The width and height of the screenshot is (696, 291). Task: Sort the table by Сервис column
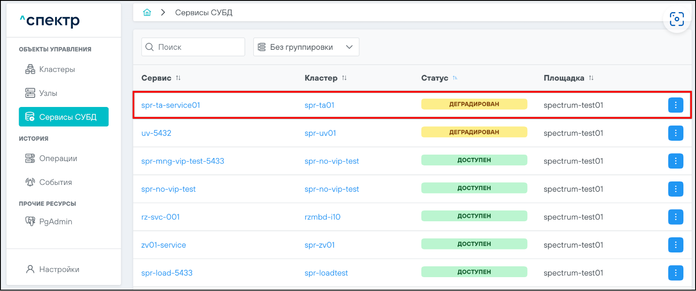pos(178,78)
